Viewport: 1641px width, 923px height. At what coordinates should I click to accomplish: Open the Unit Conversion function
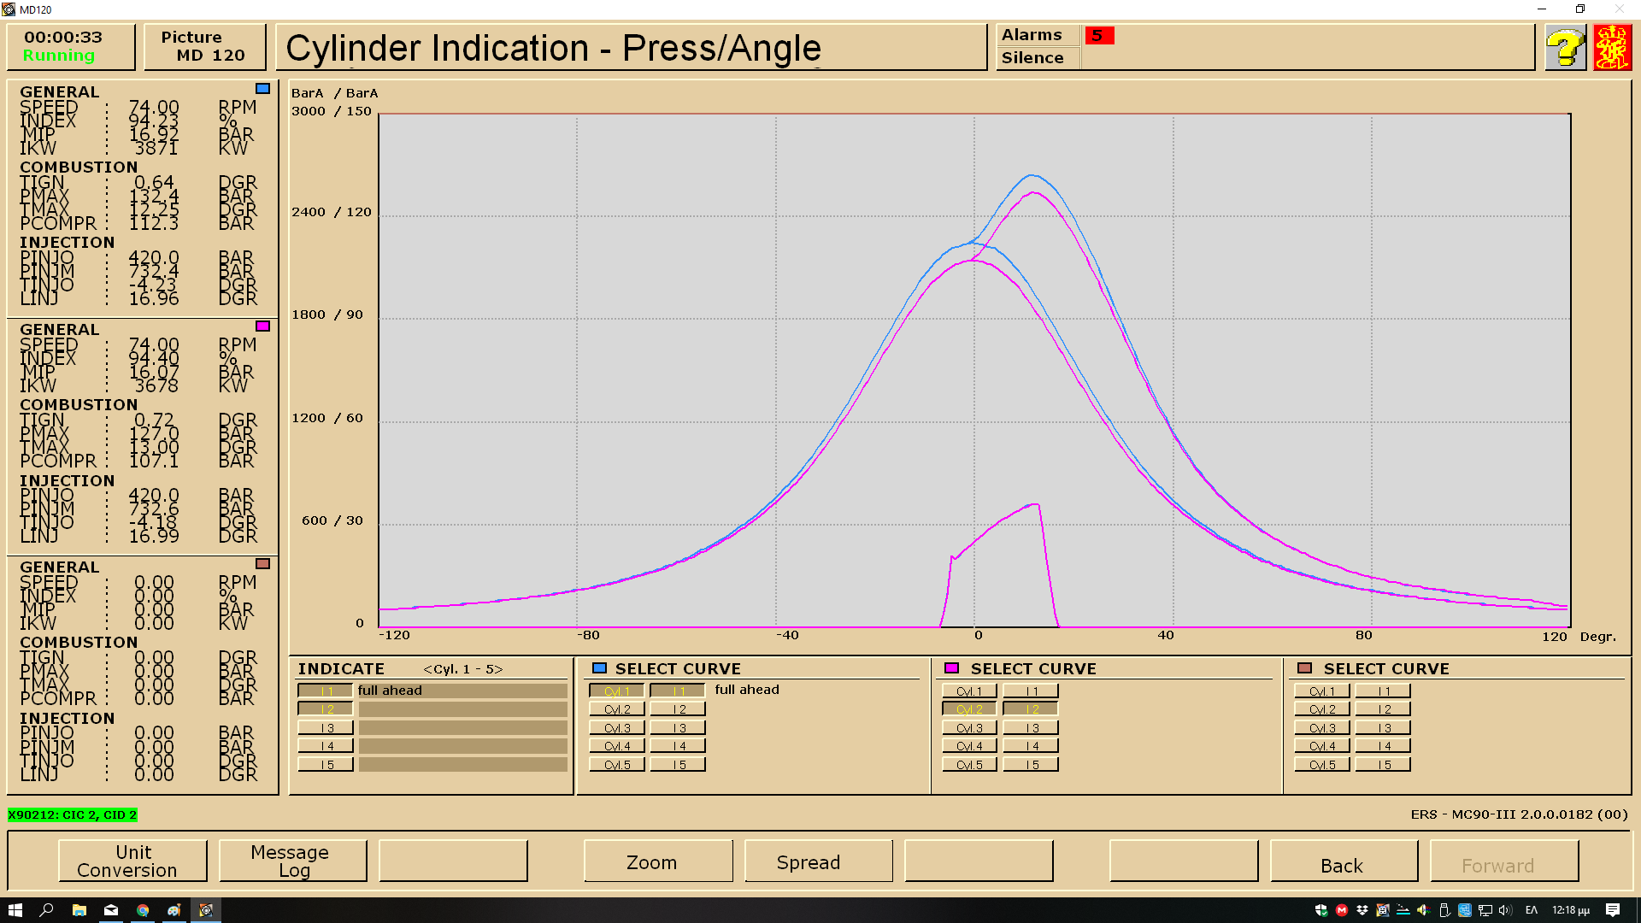pyautogui.click(x=133, y=861)
